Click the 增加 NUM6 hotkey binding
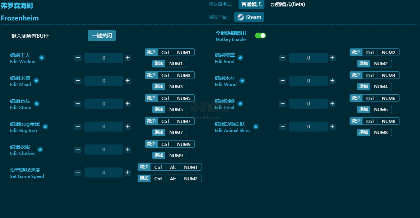 [x=374, y=109]
